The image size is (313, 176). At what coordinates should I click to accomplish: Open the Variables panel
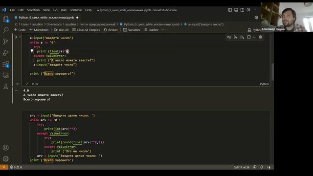(x=132, y=30)
